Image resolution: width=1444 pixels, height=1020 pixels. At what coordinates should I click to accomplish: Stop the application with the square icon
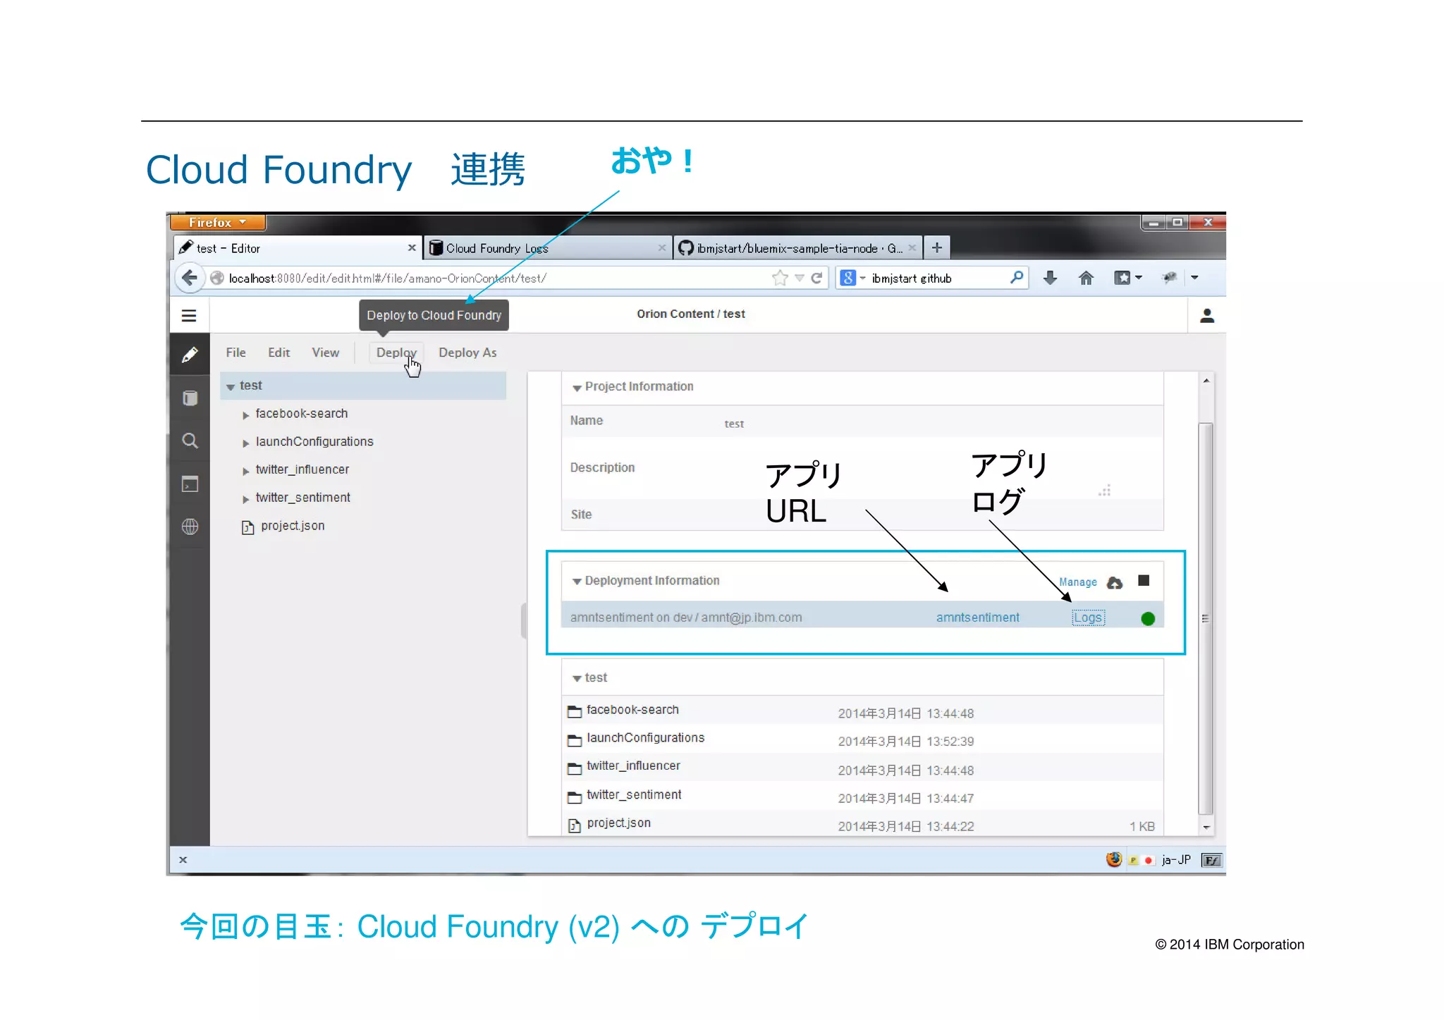[1144, 581]
